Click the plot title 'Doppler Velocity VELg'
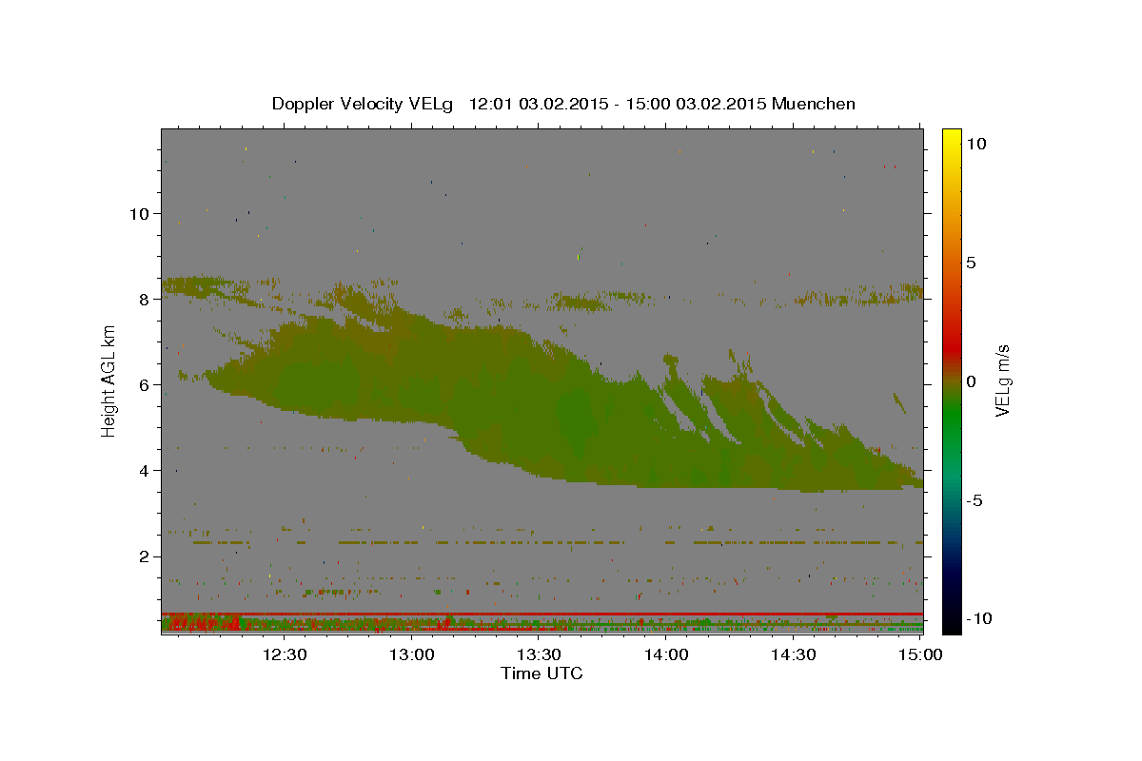Image resolution: width=1142 pixels, height=761 pixels. [x=362, y=104]
